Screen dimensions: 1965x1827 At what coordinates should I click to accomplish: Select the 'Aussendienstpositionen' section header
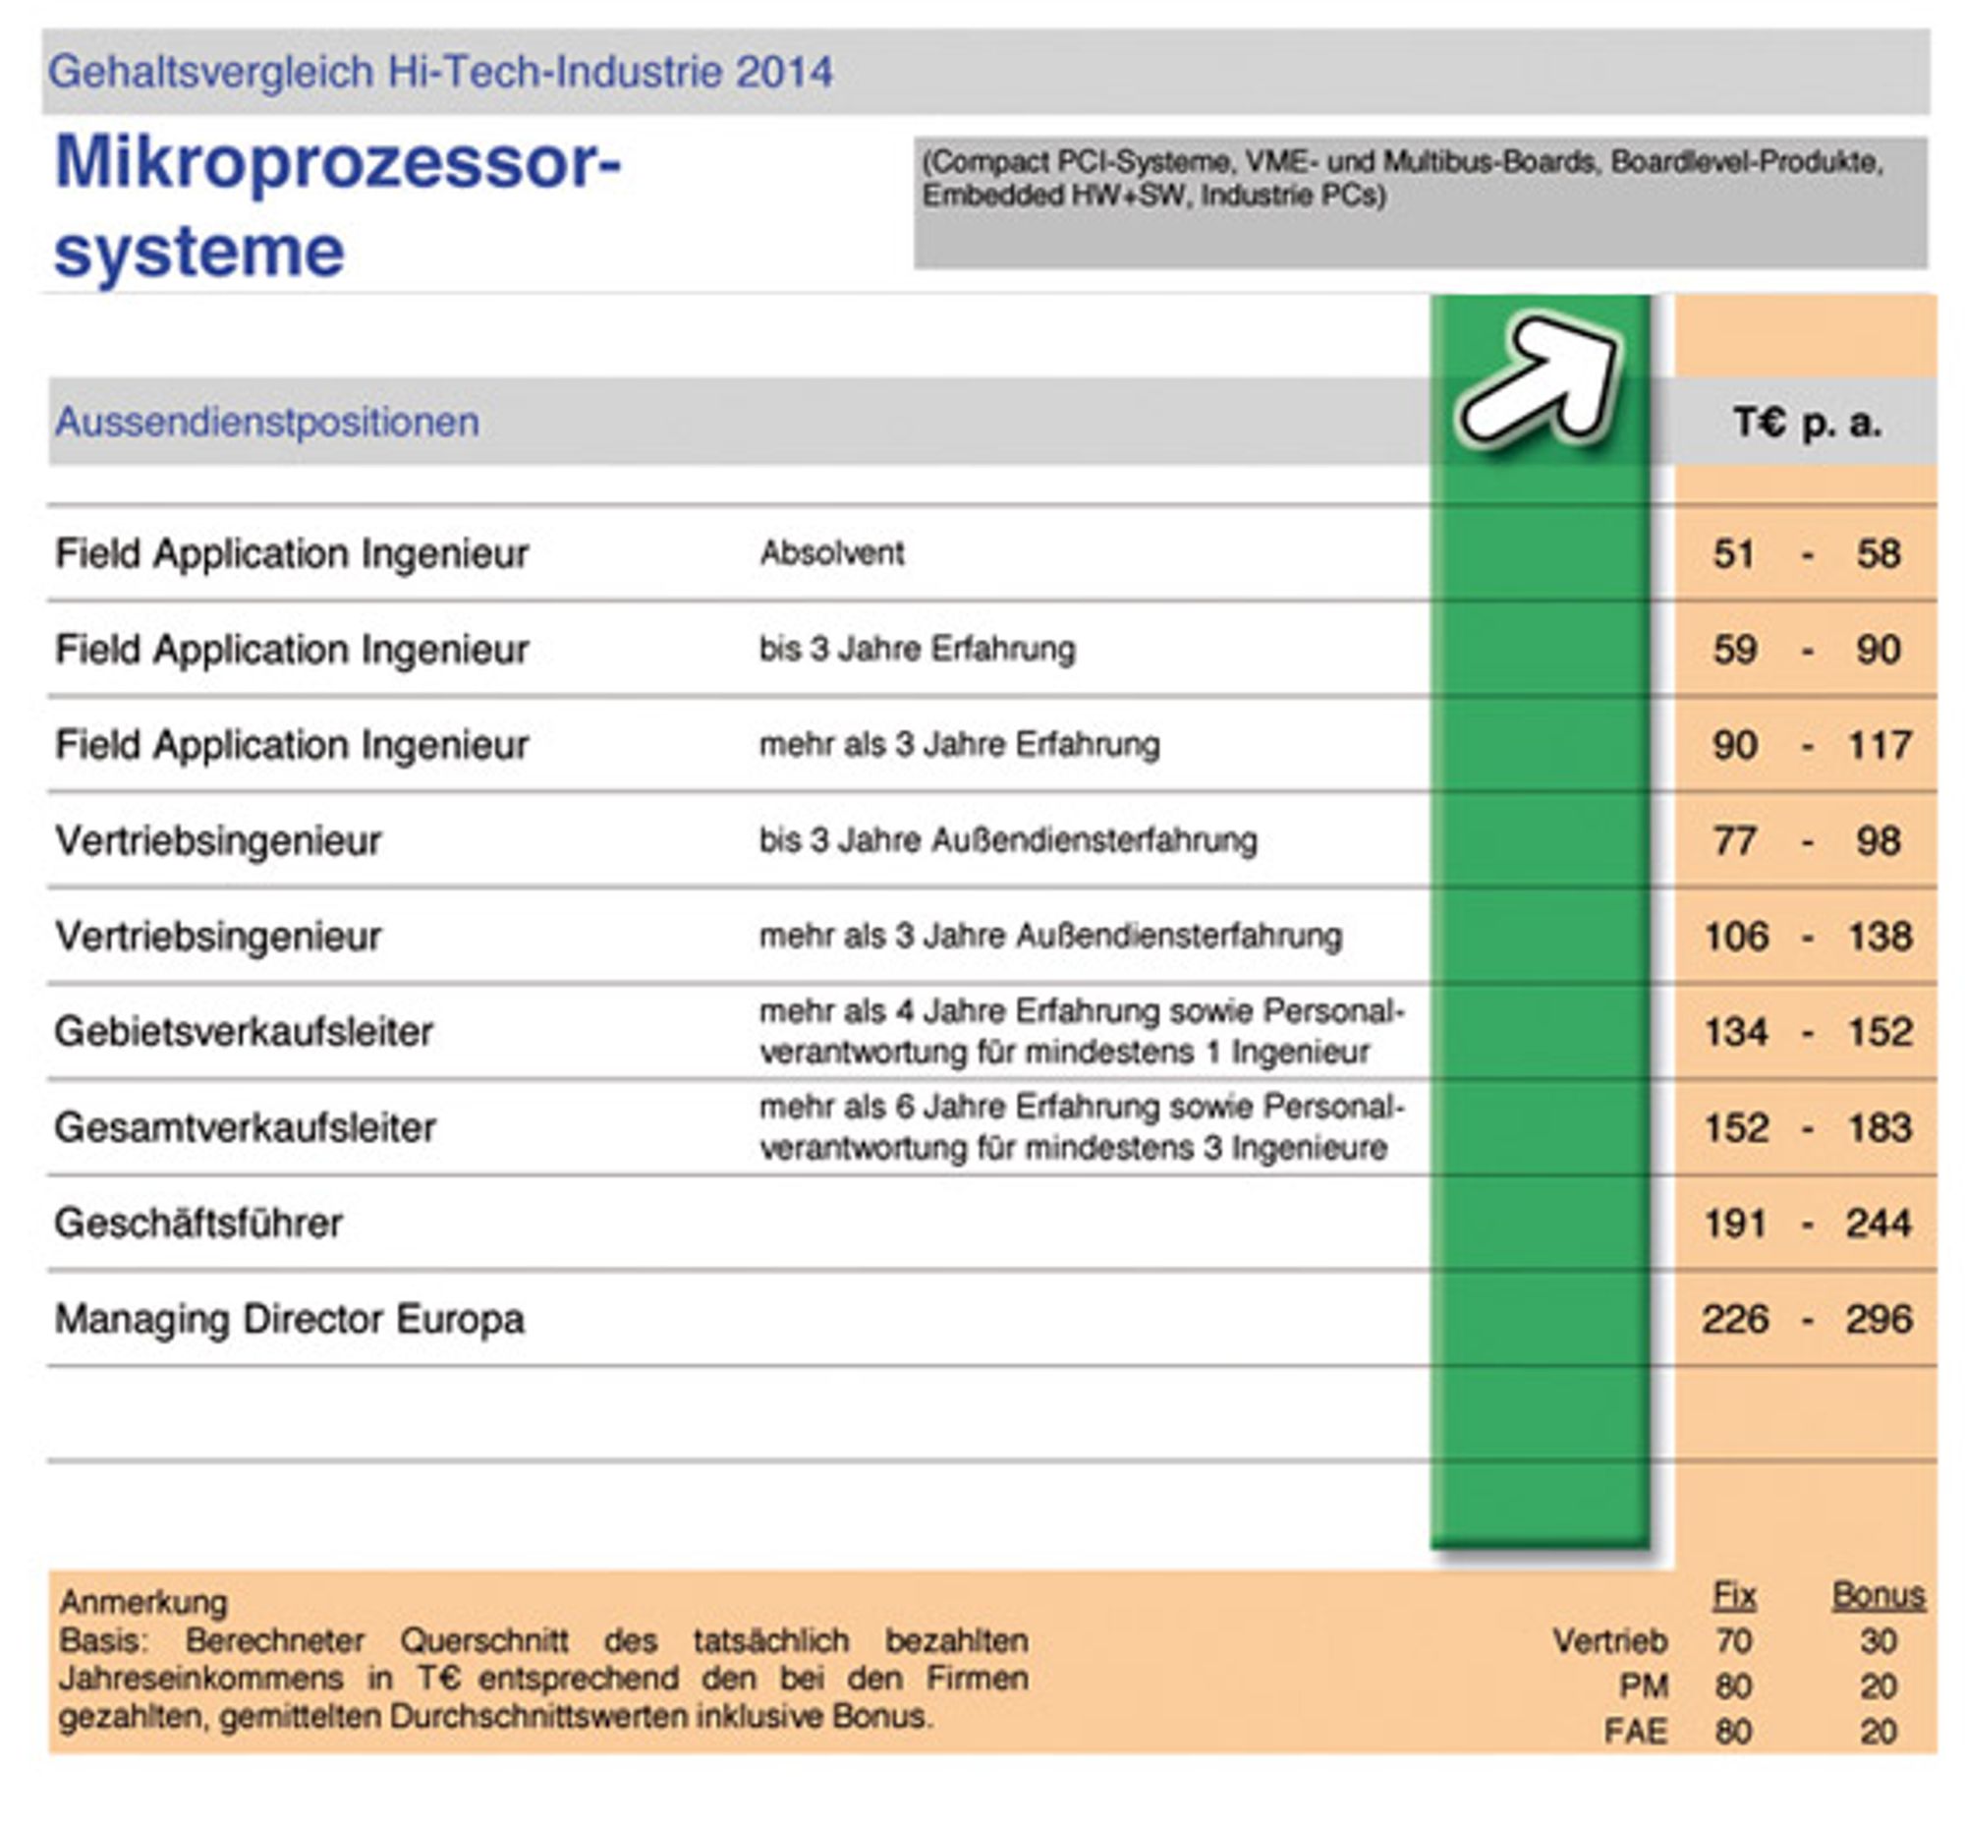[x=267, y=423]
